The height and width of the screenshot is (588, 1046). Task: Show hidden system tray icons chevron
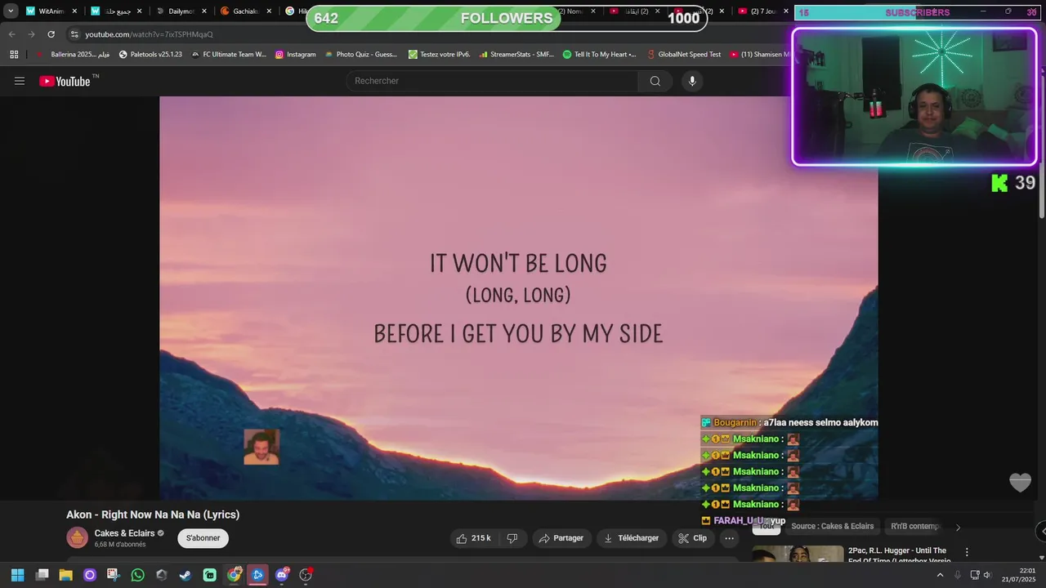point(940,575)
